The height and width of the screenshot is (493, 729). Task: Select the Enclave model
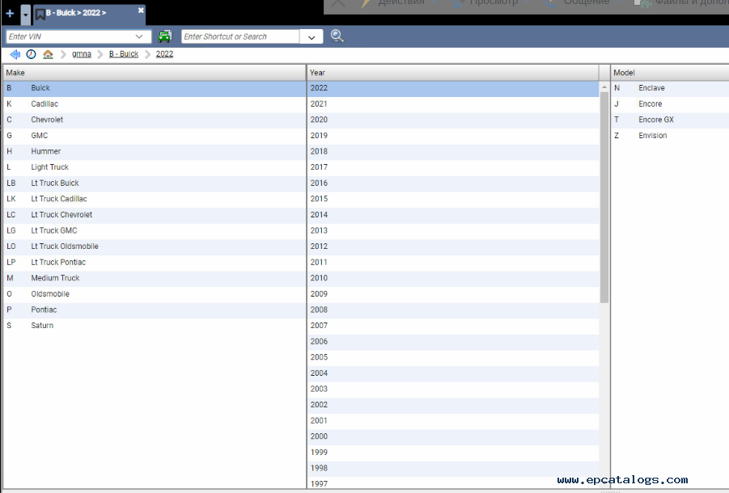tap(670, 88)
